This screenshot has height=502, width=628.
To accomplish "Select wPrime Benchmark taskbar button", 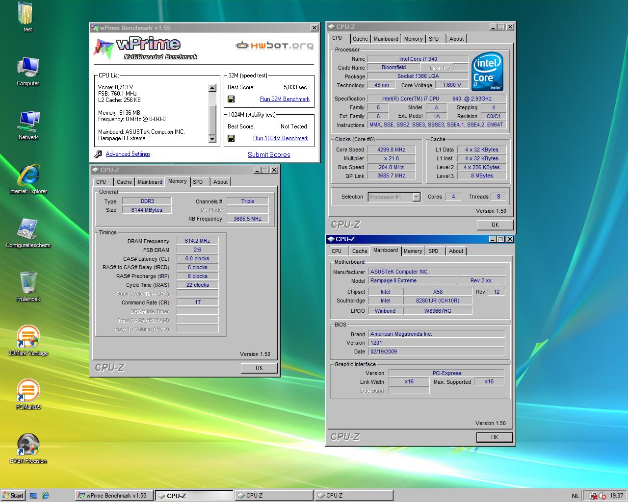I will point(114,496).
